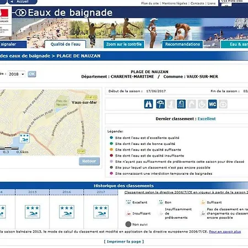This screenshot has height=248, width=248.
Task: Click the orange qualité suffisante legend dot
Action: [111, 149]
